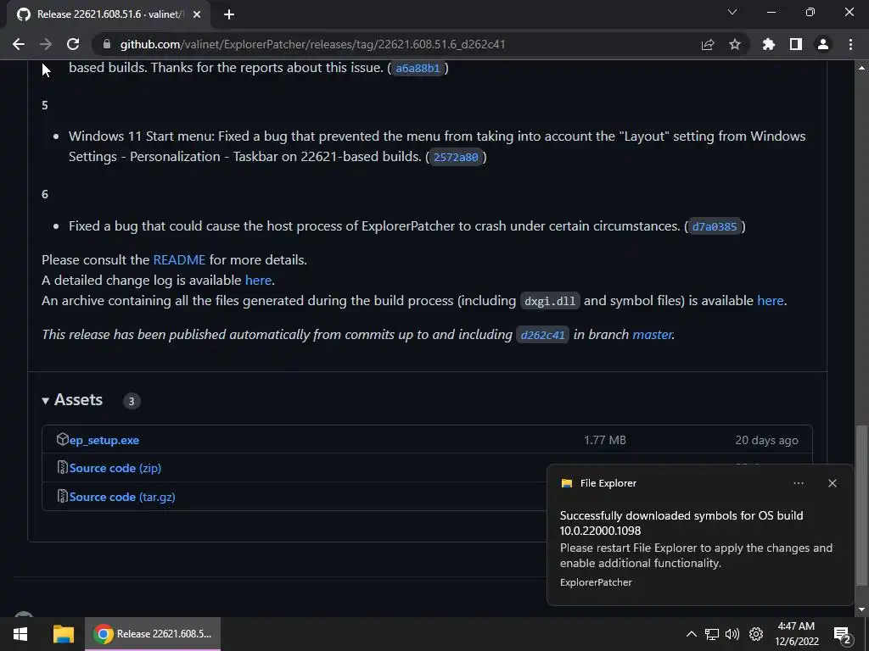
Task: Open notification options three-dot menu
Action: pos(798,483)
